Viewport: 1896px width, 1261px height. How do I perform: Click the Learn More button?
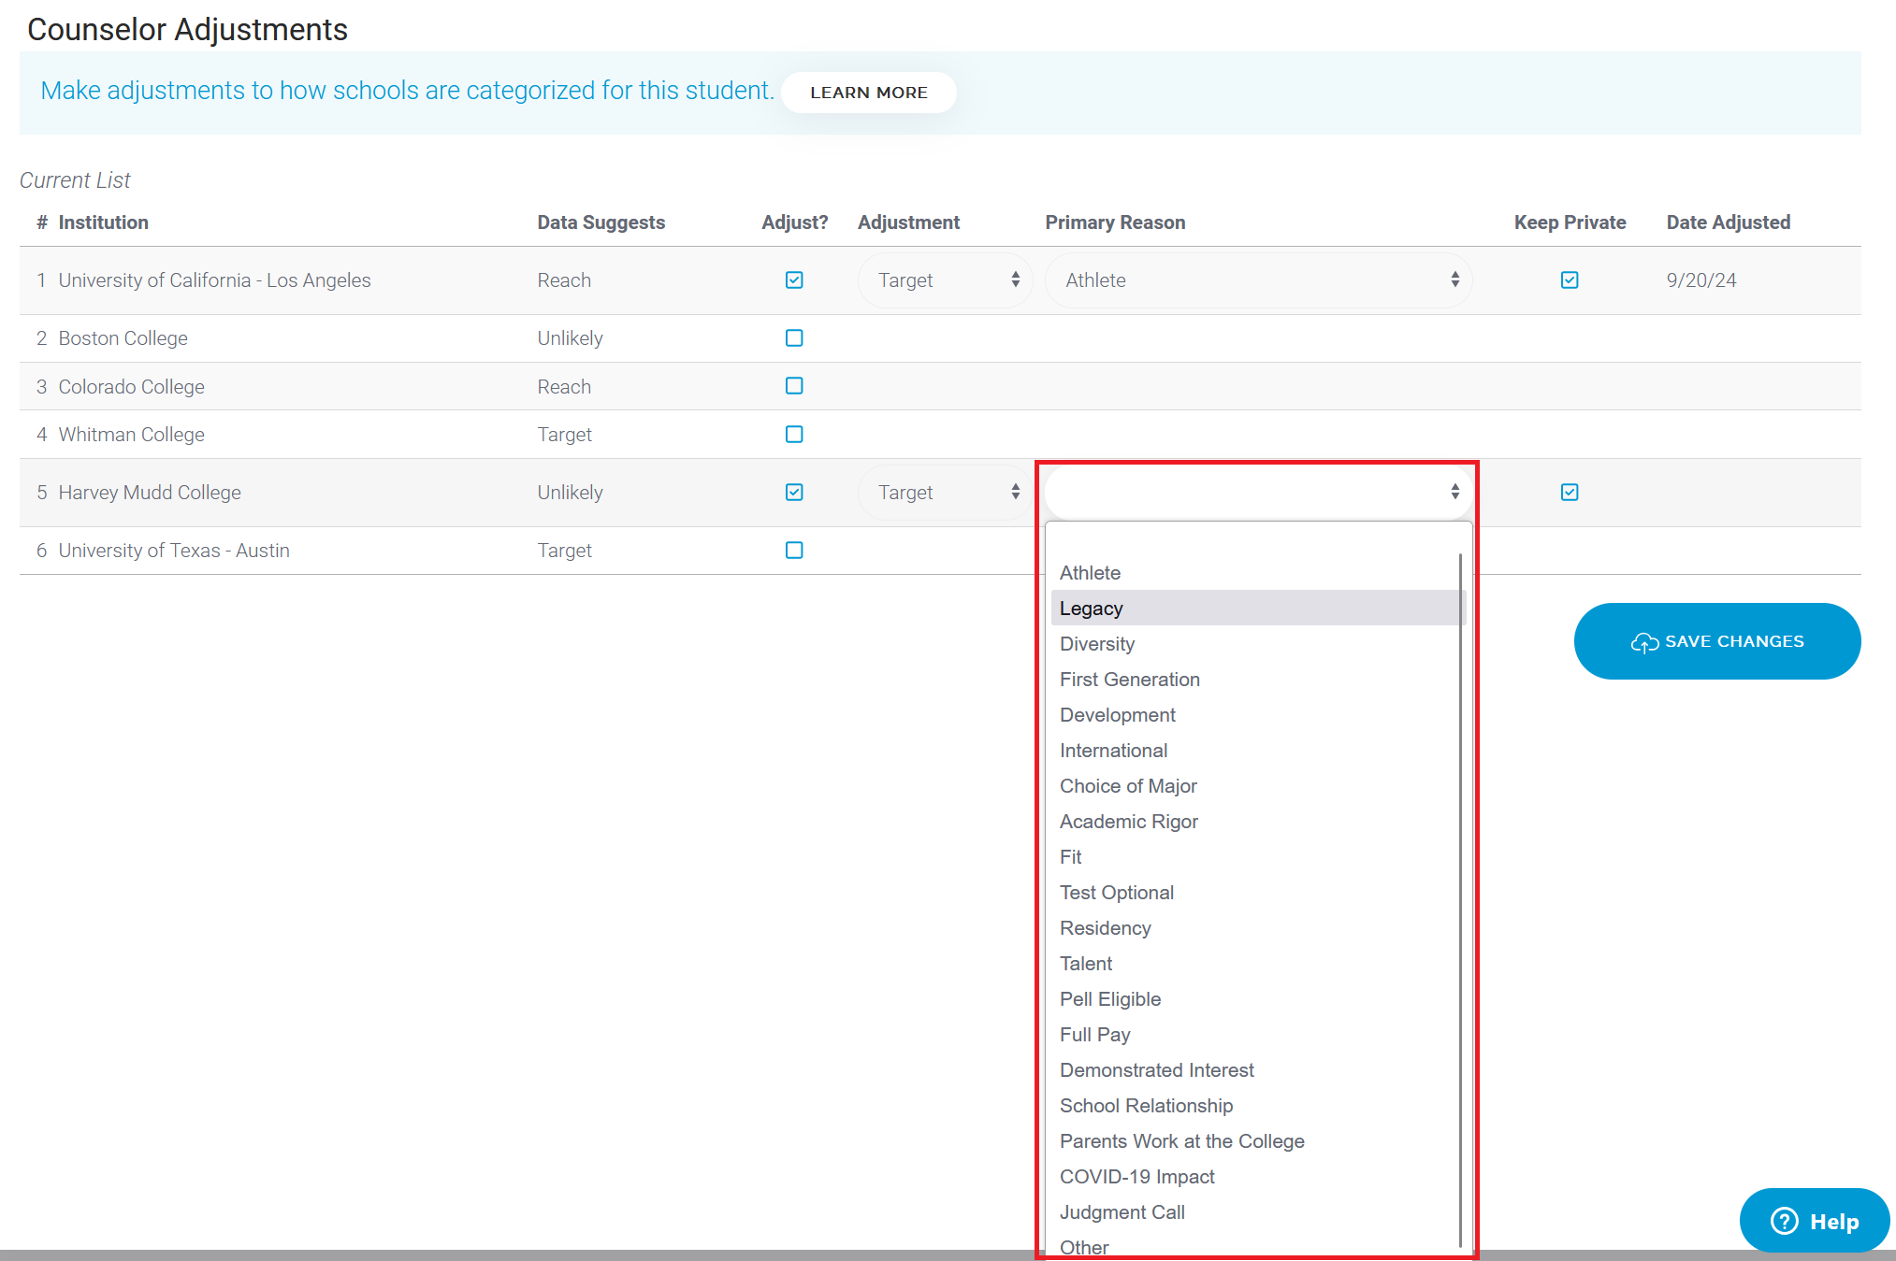point(868,93)
